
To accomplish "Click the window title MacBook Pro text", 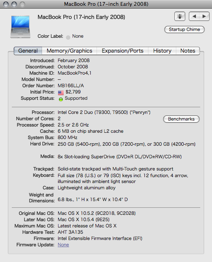I will point(106,4).
